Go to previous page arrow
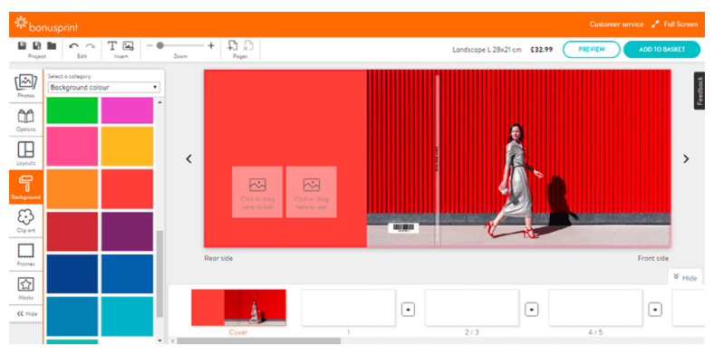 coord(188,158)
